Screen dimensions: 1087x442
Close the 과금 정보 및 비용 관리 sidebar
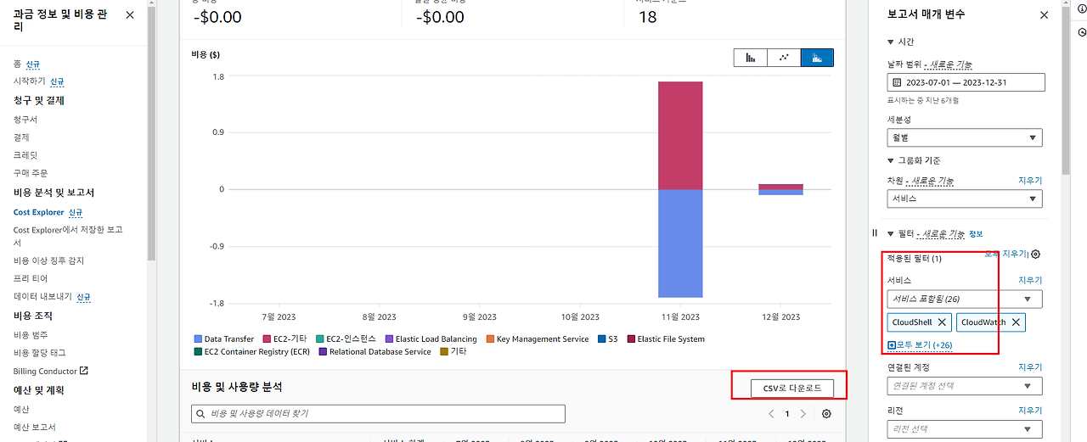coord(130,15)
